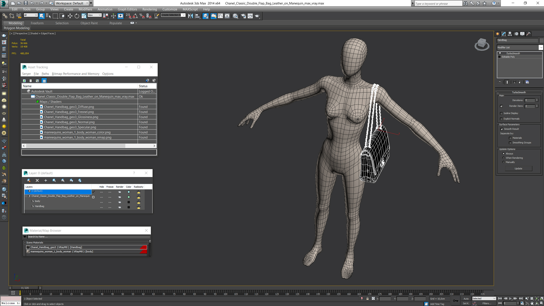The image size is (544, 306).
Task: Click the Pan View hand icon
Action: (x=532, y=303)
